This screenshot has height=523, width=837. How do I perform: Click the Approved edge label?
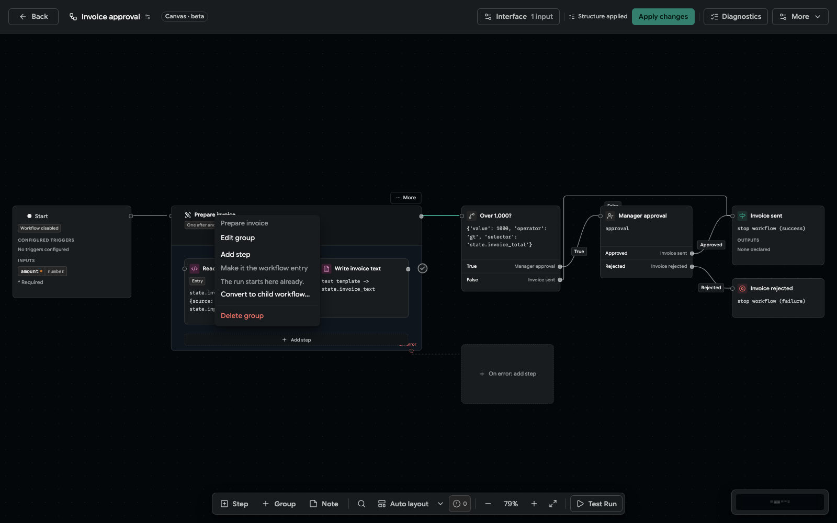(711, 245)
